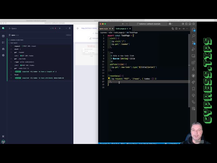Click the 'creates a todo item' test
The height and width of the screenshot is (163, 217).
(17, 40)
